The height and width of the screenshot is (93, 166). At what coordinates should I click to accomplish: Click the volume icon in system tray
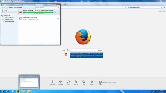coord(157,91)
